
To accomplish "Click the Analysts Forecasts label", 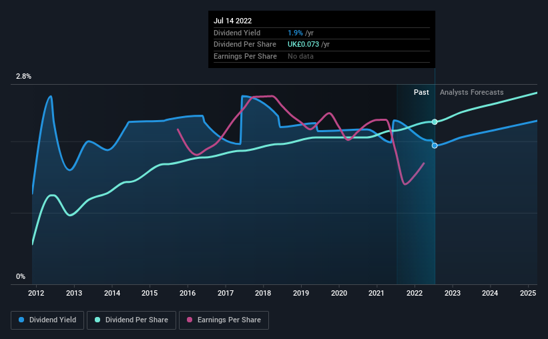I will 471,92.
